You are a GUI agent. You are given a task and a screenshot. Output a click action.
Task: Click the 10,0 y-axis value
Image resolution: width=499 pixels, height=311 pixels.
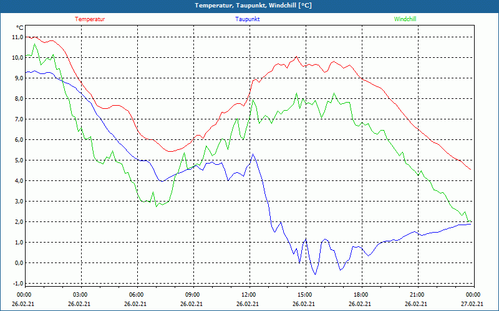click(17, 57)
